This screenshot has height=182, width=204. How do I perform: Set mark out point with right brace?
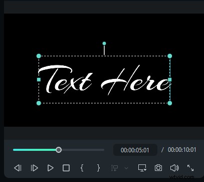(98, 168)
